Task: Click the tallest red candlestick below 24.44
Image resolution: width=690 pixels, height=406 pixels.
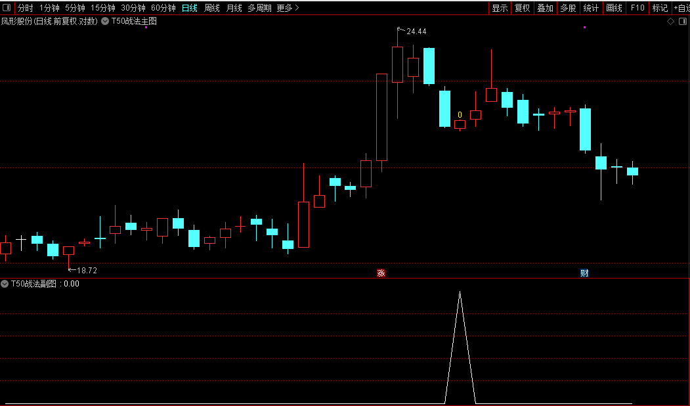Action: click(x=381, y=117)
